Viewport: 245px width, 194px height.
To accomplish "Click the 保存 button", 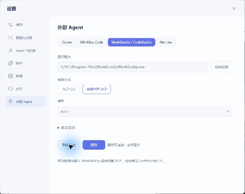I will pyautogui.click(x=94, y=145).
